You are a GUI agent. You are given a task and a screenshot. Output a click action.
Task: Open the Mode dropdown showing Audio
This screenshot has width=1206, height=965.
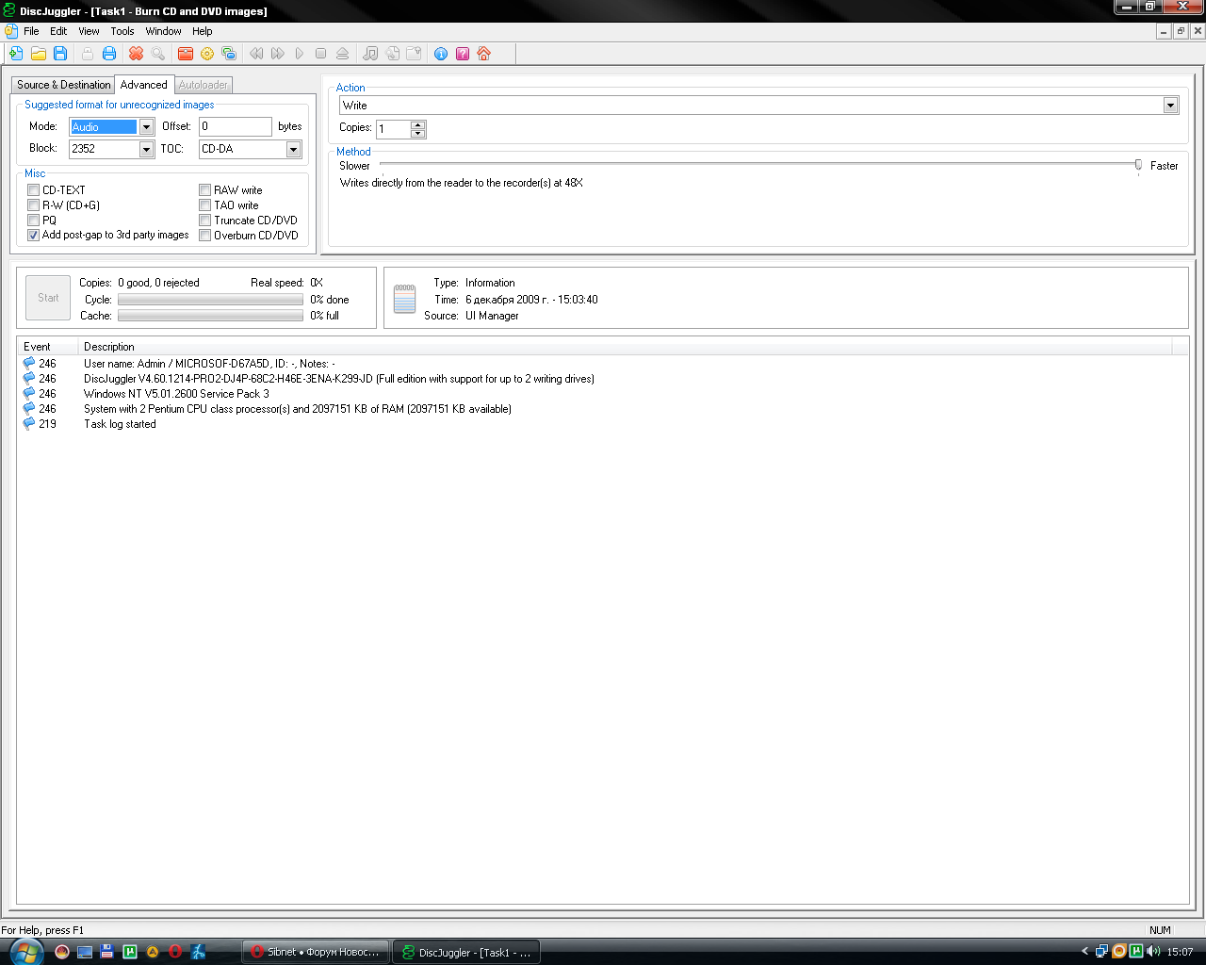tap(146, 127)
